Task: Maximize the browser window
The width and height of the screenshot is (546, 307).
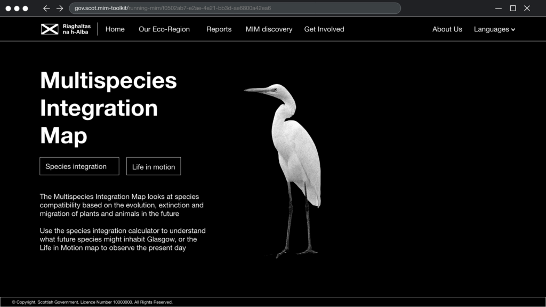Action: point(513,8)
